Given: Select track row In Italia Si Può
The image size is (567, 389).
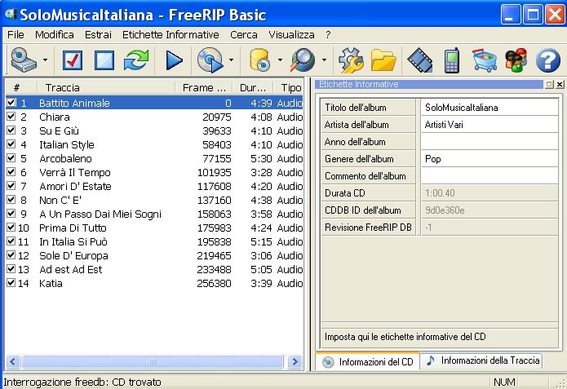Looking at the screenshot, I should [x=154, y=241].
